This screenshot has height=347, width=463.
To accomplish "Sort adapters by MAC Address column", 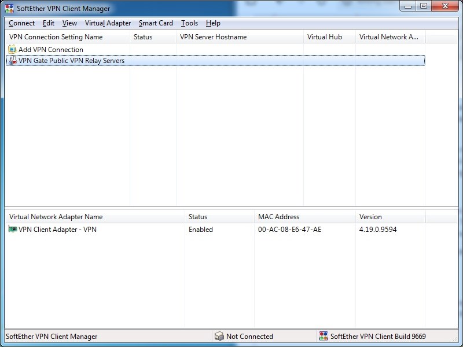I will pos(278,217).
